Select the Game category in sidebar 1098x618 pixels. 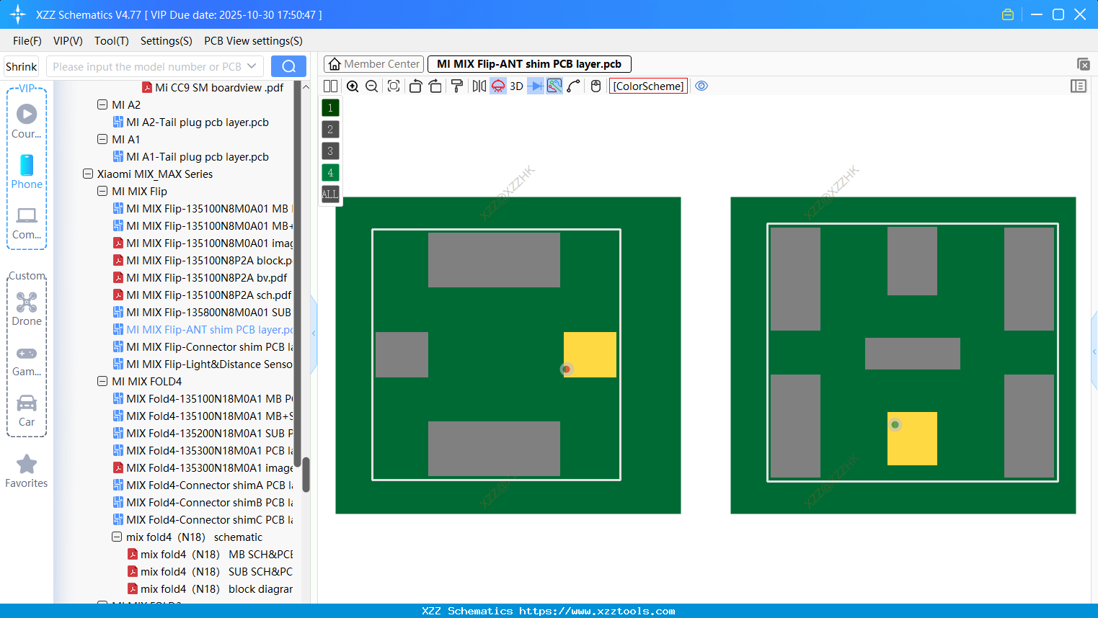(27, 360)
